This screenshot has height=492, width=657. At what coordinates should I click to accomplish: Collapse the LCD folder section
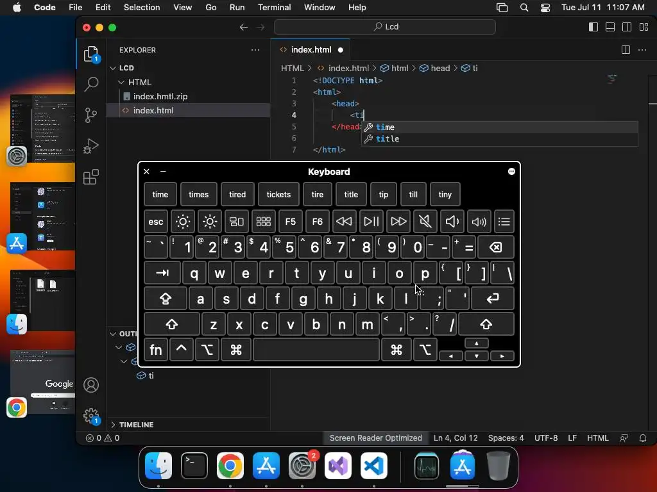pos(113,68)
